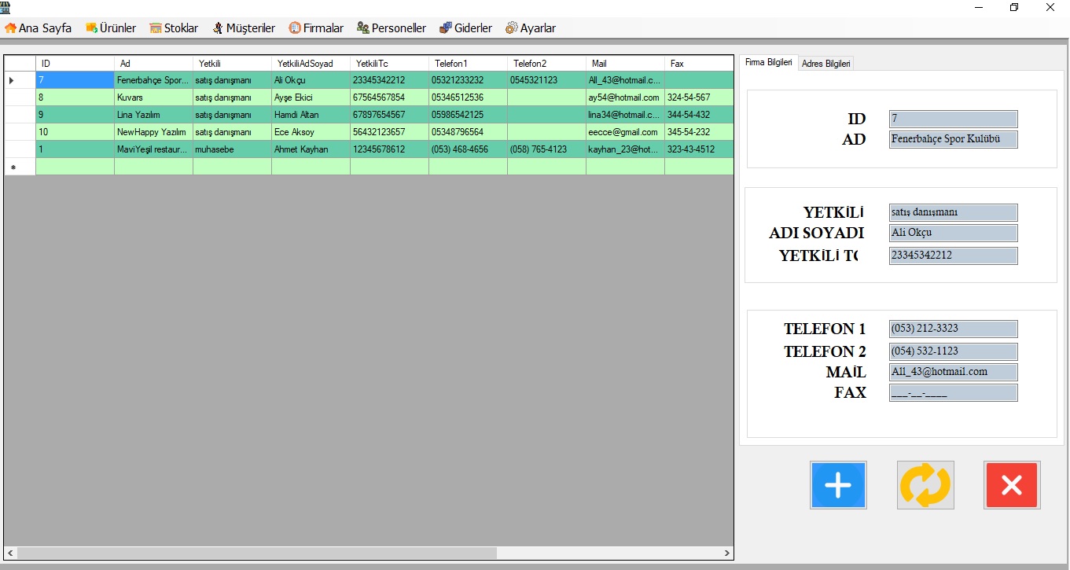Click the MAİL input field

(x=954, y=372)
